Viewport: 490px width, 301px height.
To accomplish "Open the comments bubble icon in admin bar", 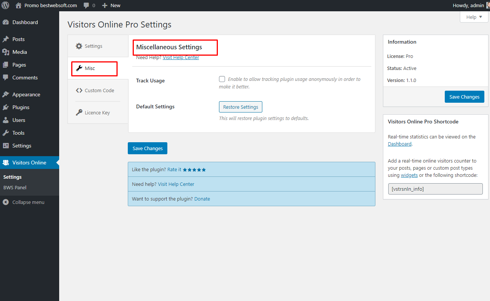I will tap(86, 6).
